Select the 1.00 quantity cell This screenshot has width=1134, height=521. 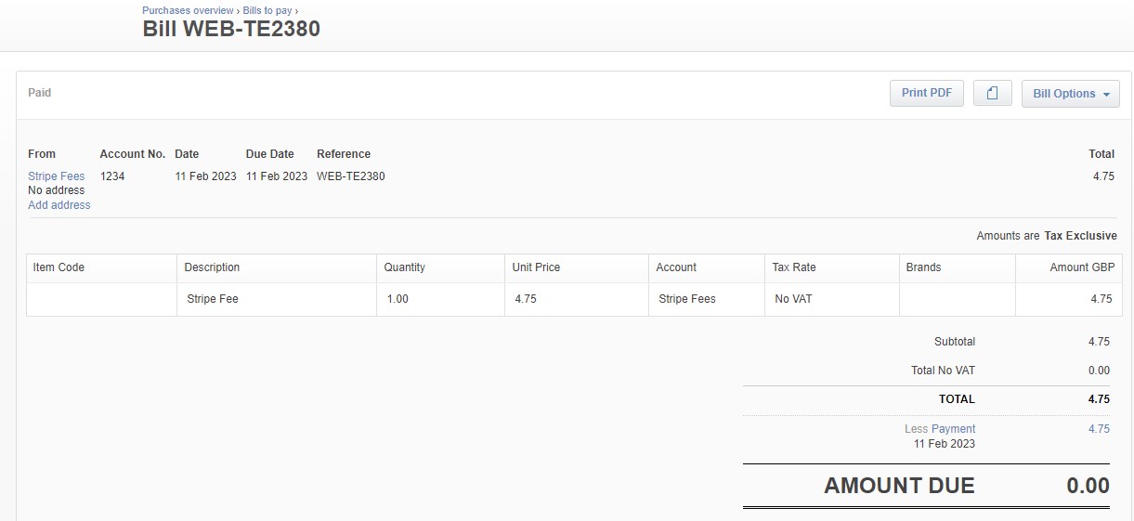(441, 299)
